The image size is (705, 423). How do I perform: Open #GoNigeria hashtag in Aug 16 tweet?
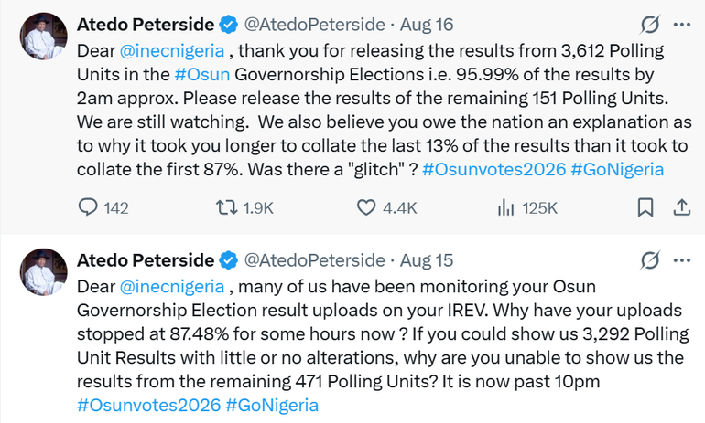(617, 170)
